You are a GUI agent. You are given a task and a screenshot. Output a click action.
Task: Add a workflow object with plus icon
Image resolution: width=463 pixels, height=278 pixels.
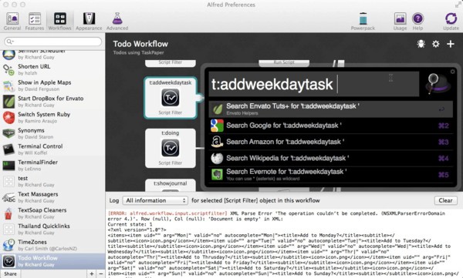coord(451,44)
